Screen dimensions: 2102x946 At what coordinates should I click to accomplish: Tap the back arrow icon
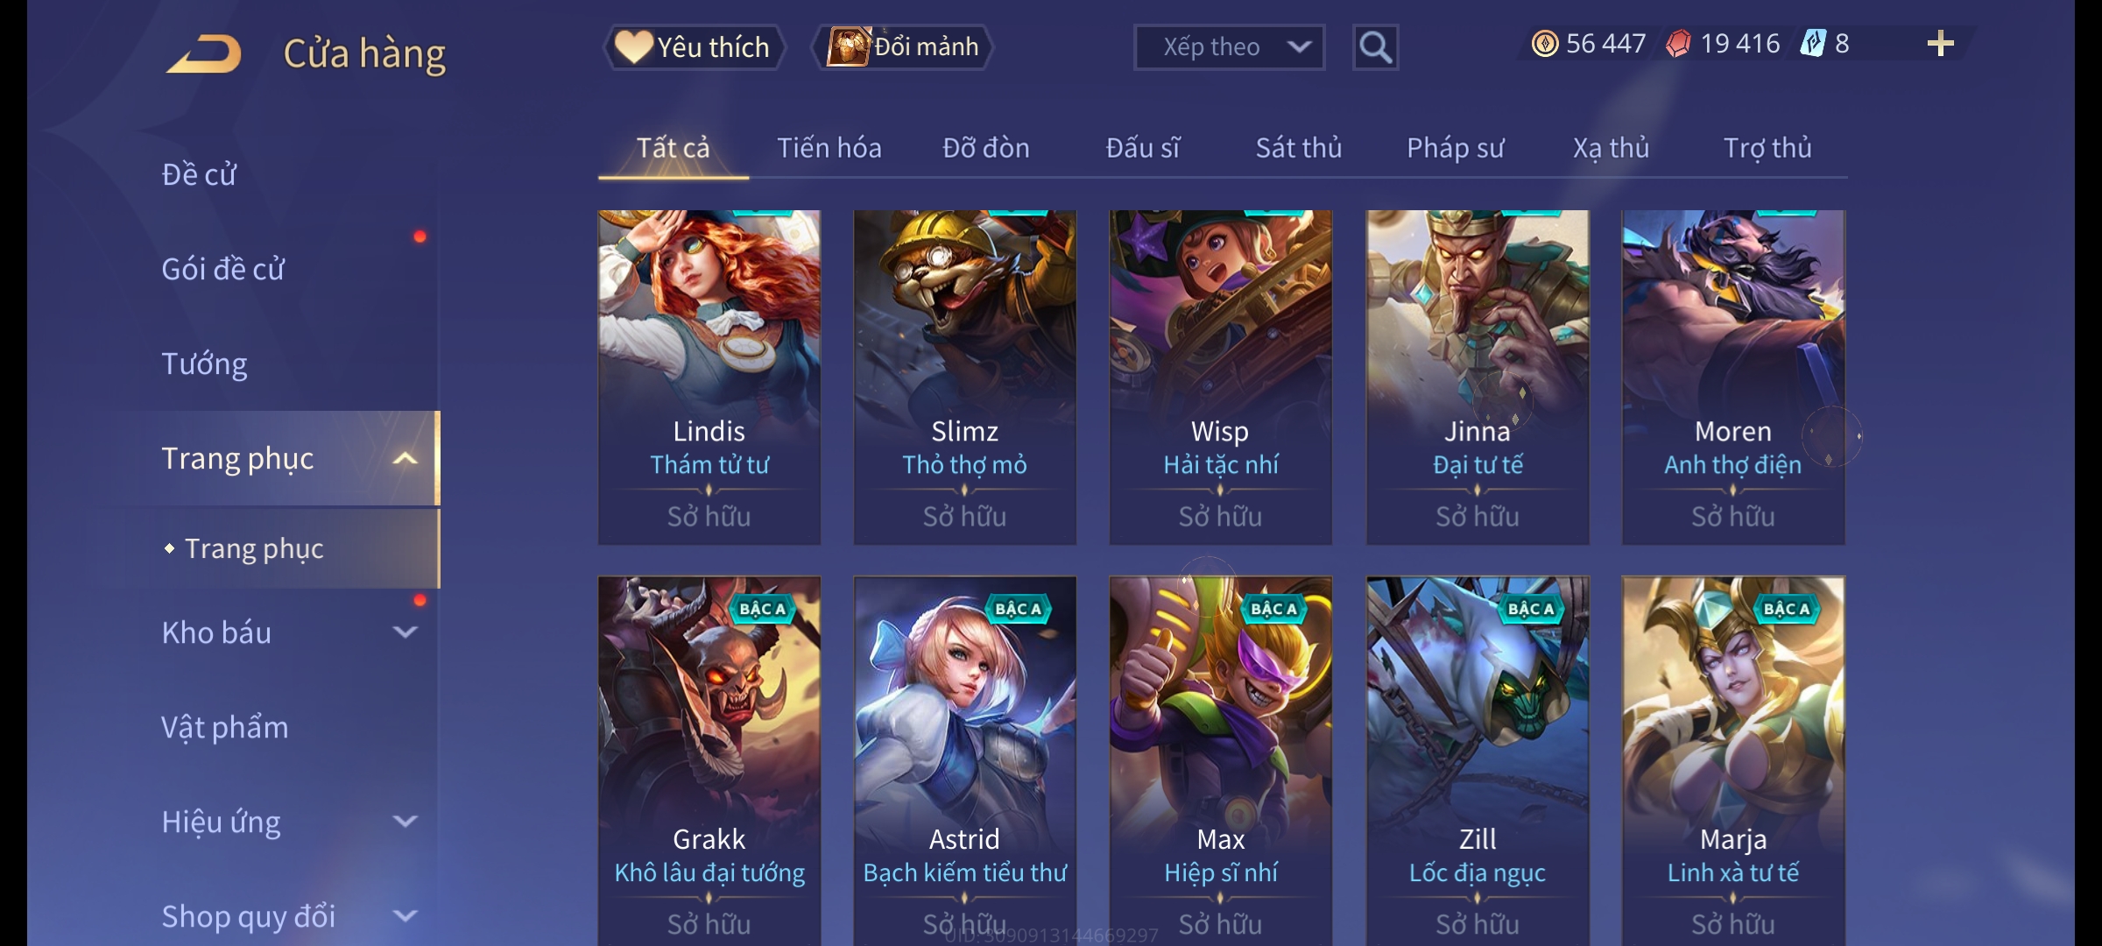(204, 53)
